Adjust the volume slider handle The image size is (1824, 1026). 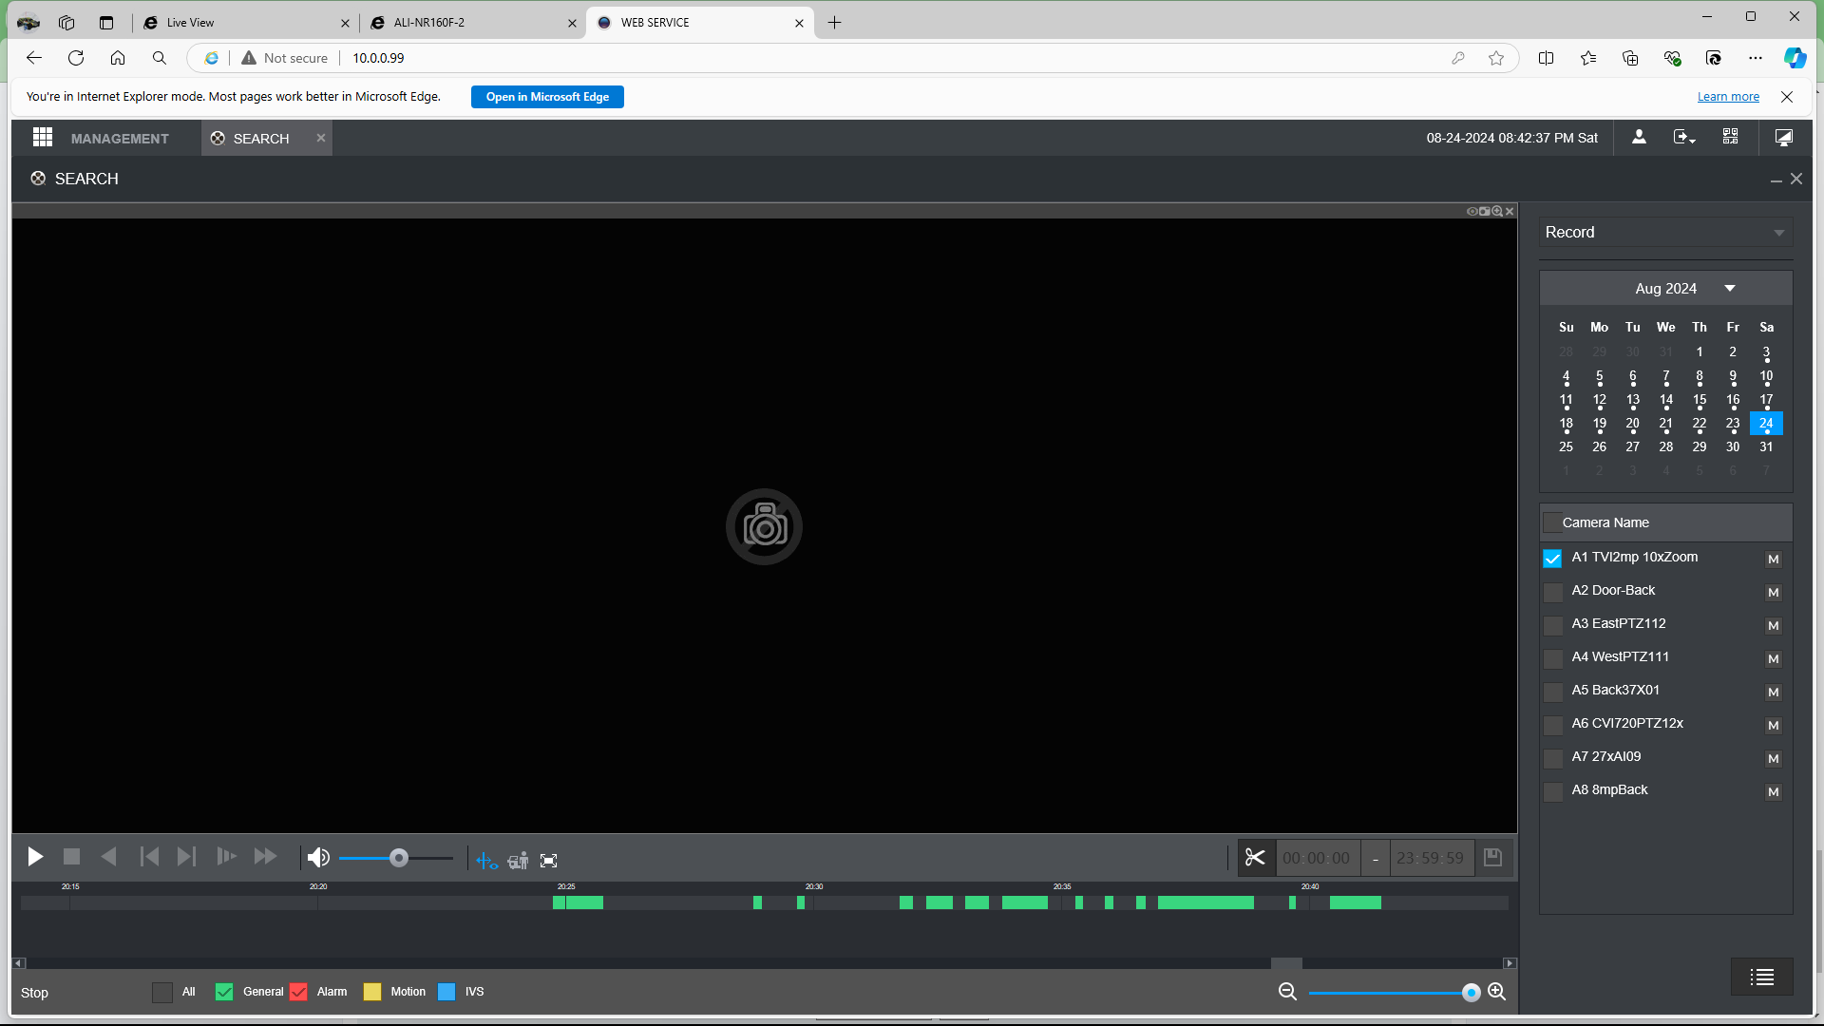point(399,859)
